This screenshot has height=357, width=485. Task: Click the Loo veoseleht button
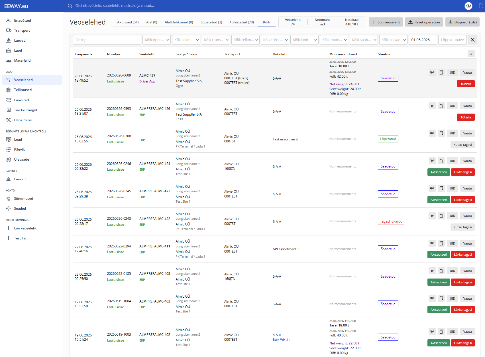(386, 22)
